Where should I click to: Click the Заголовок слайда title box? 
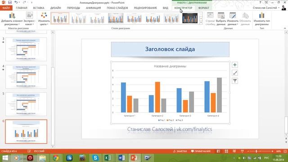click(x=170, y=49)
